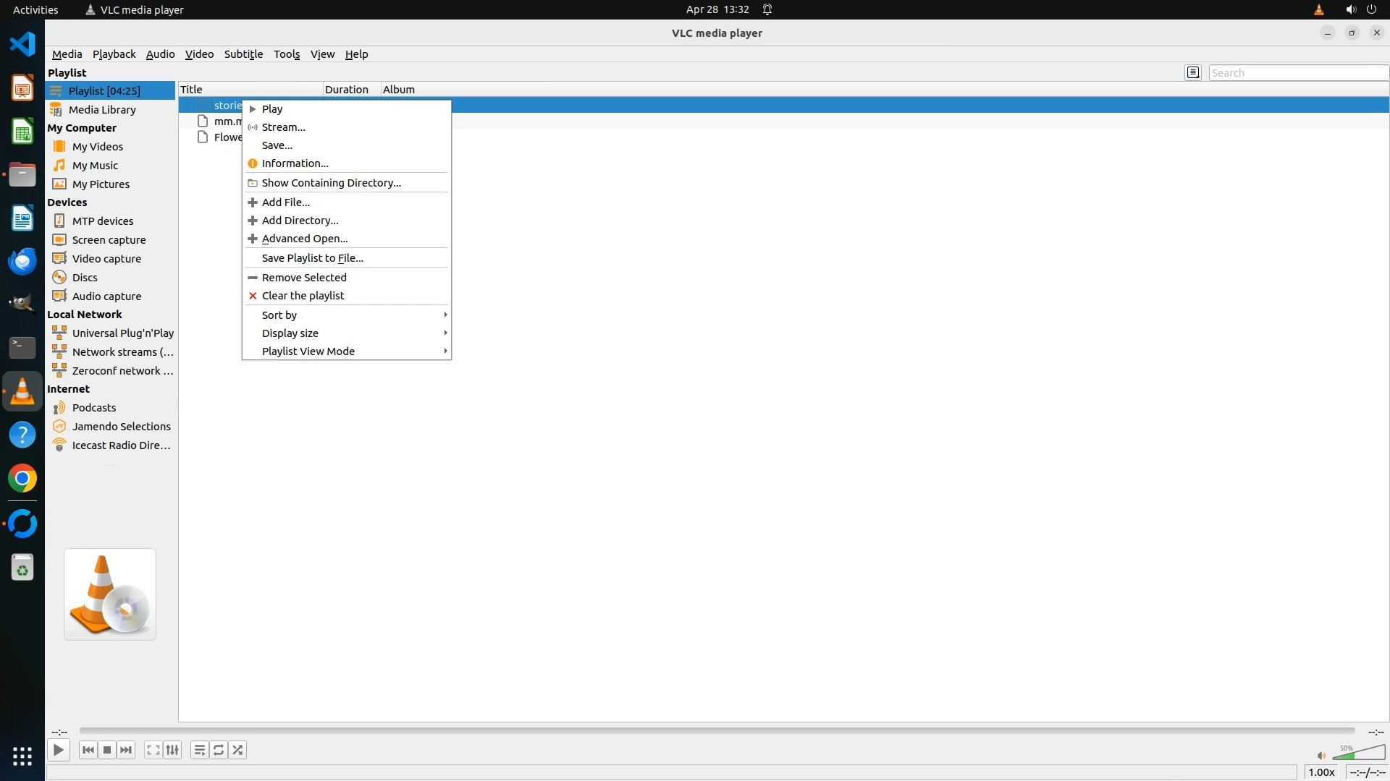The width and height of the screenshot is (1390, 781).
Task: Toggle loop repeat mode
Action: tap(219, 750)
